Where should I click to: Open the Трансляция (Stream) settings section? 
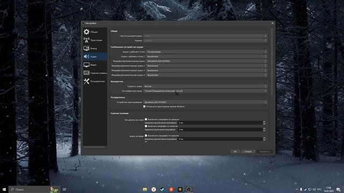95,40
